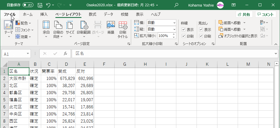This screenshot has height=128, width=280.
Task: Select the ページ レイアウト tab
Action: pos(68,15)
